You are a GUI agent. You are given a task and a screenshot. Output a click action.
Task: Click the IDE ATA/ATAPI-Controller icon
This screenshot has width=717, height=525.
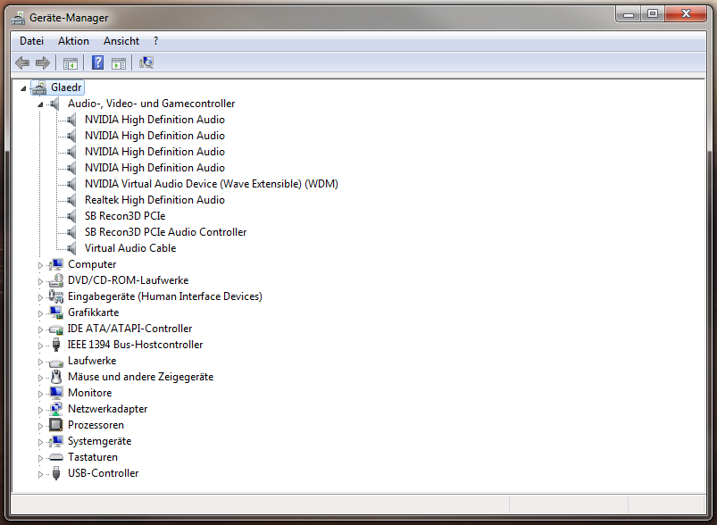coord(55,329)
